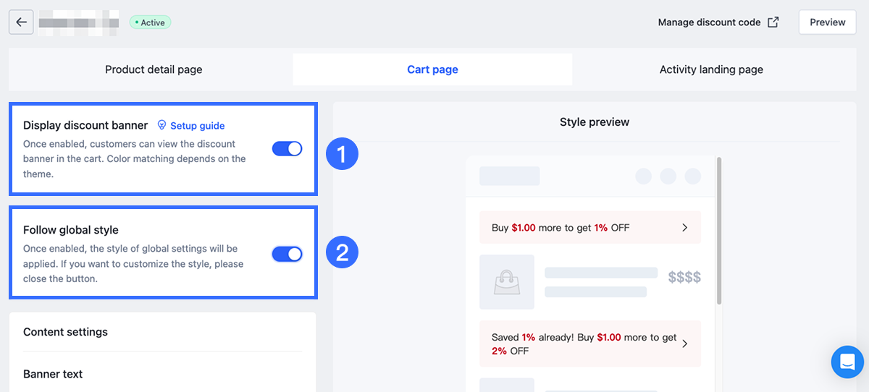Click the green Active status badge
869x392 pixels.
coord(150,22)
